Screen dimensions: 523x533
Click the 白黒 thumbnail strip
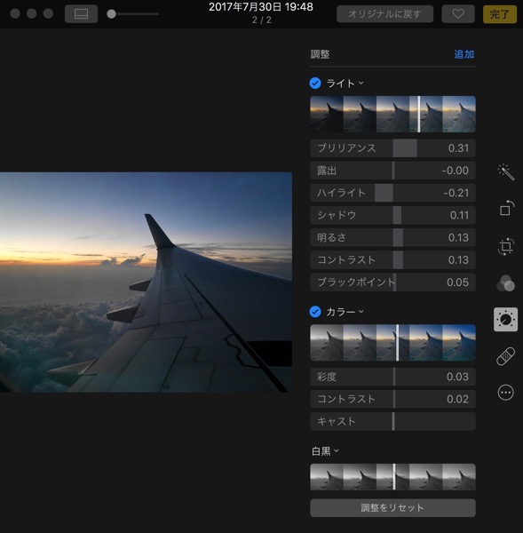tap(392, 476)
